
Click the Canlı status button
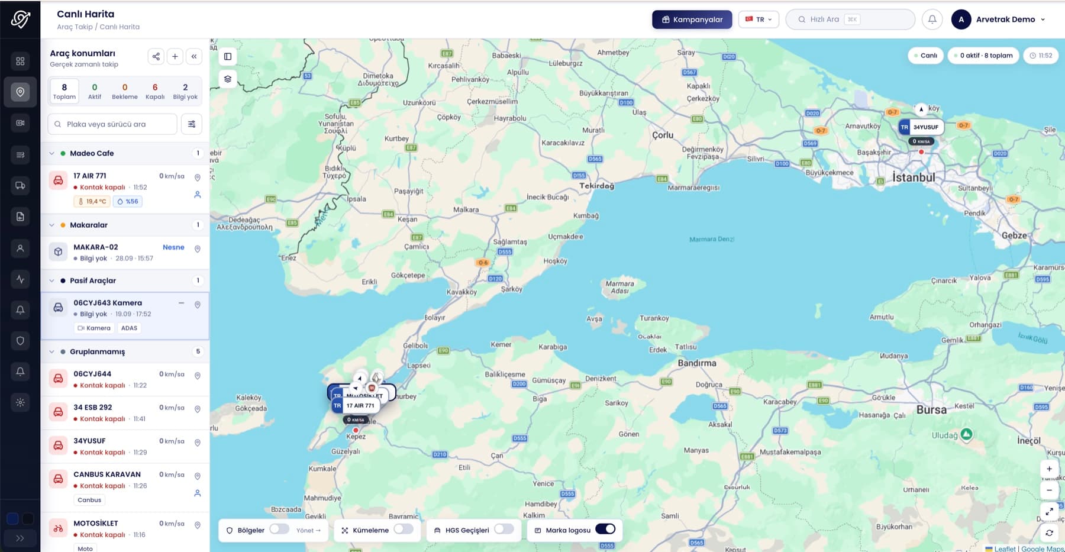click(925, 55)
